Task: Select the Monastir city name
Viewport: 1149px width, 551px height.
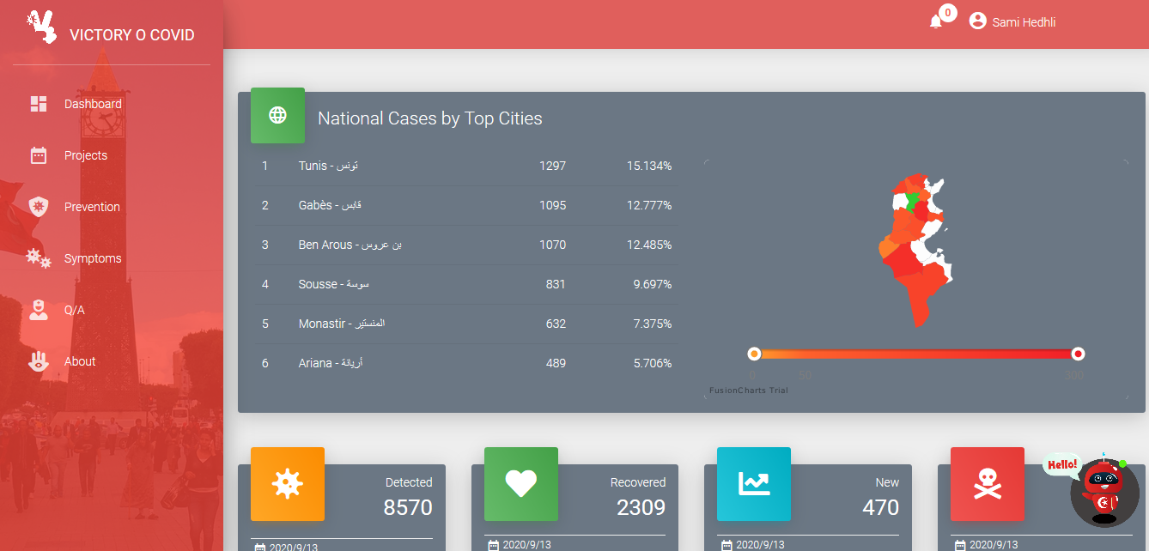Action: [x=342, y=324]
